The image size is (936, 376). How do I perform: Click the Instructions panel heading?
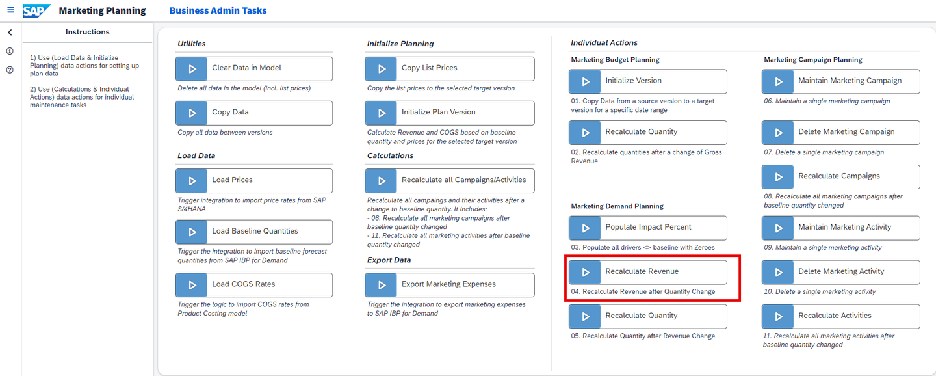[87, 32]
